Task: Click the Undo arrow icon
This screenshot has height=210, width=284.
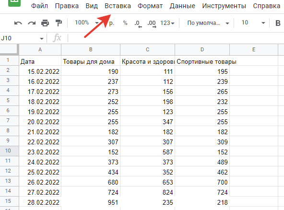Action: (18, 23)
